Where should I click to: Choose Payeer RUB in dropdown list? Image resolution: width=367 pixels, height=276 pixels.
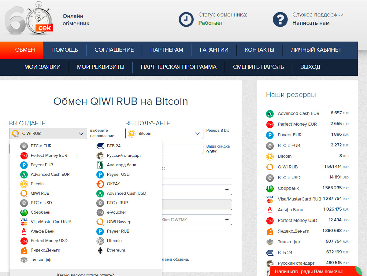pos(113,231)
